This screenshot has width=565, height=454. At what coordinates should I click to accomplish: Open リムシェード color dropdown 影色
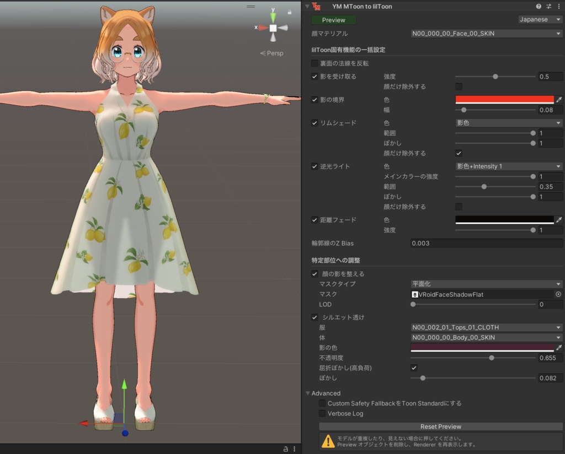(x=508, y=123)
